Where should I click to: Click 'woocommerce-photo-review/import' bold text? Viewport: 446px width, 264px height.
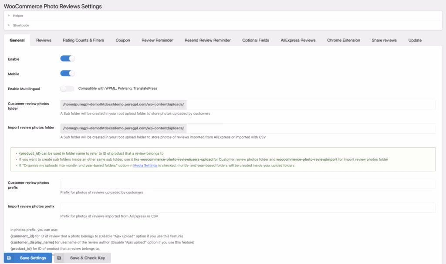[307, 159]
